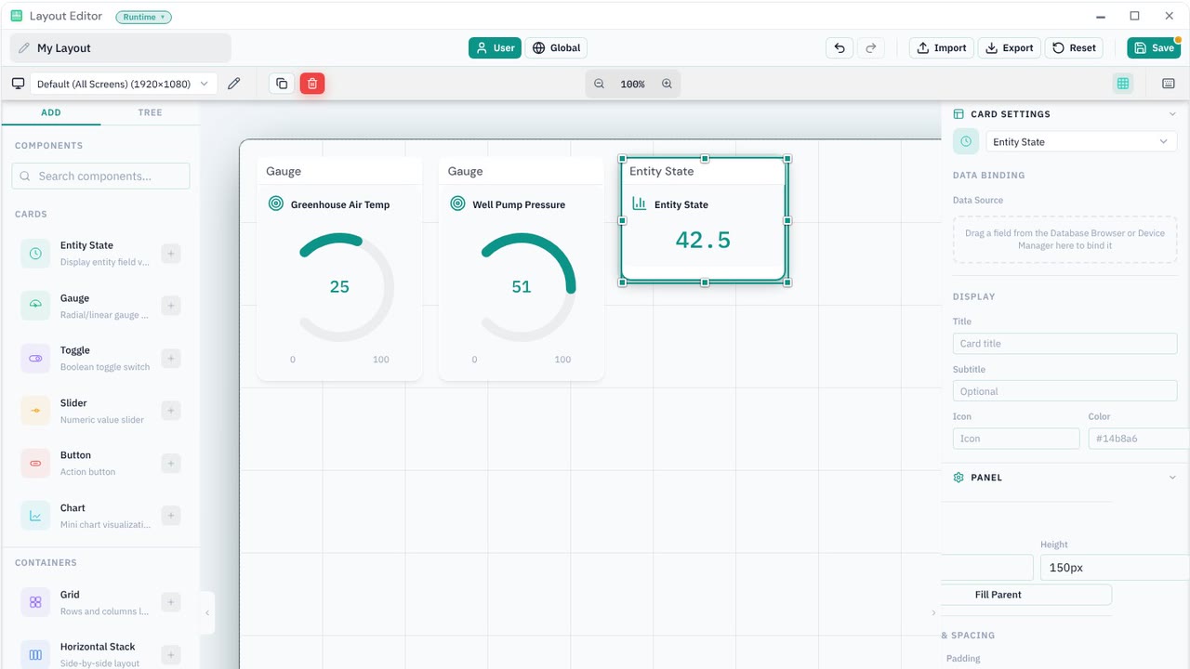Open the Default (All Screens) screen dropdown
Screen dimensions: 1190x669
[123, 84]
